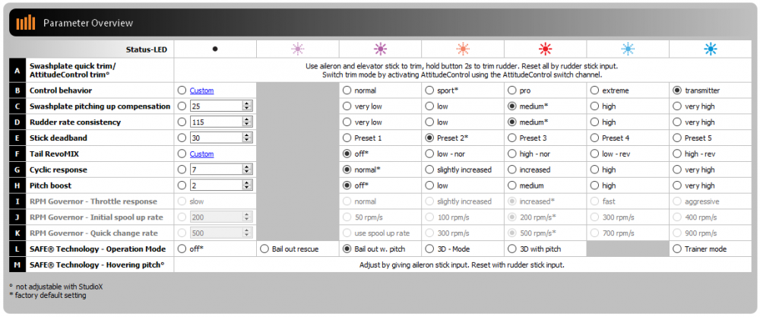Select 'Trainer mode' for SAFE Technology
Screen dimensions: 760x317
click(678, 249)
